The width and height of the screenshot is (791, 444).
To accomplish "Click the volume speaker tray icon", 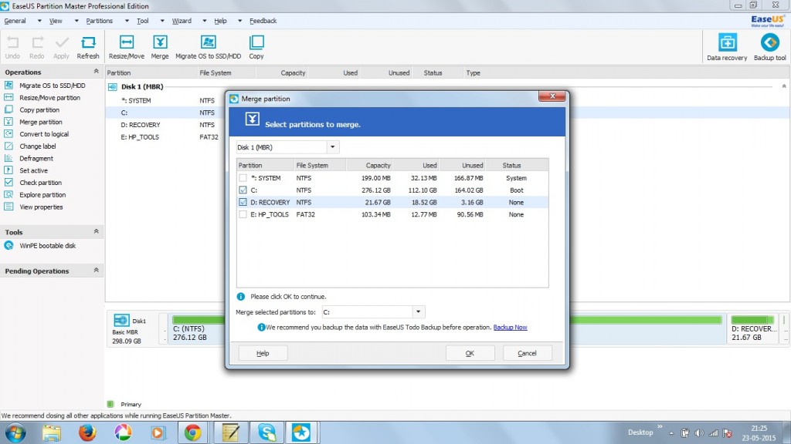I will click(698, 433).
